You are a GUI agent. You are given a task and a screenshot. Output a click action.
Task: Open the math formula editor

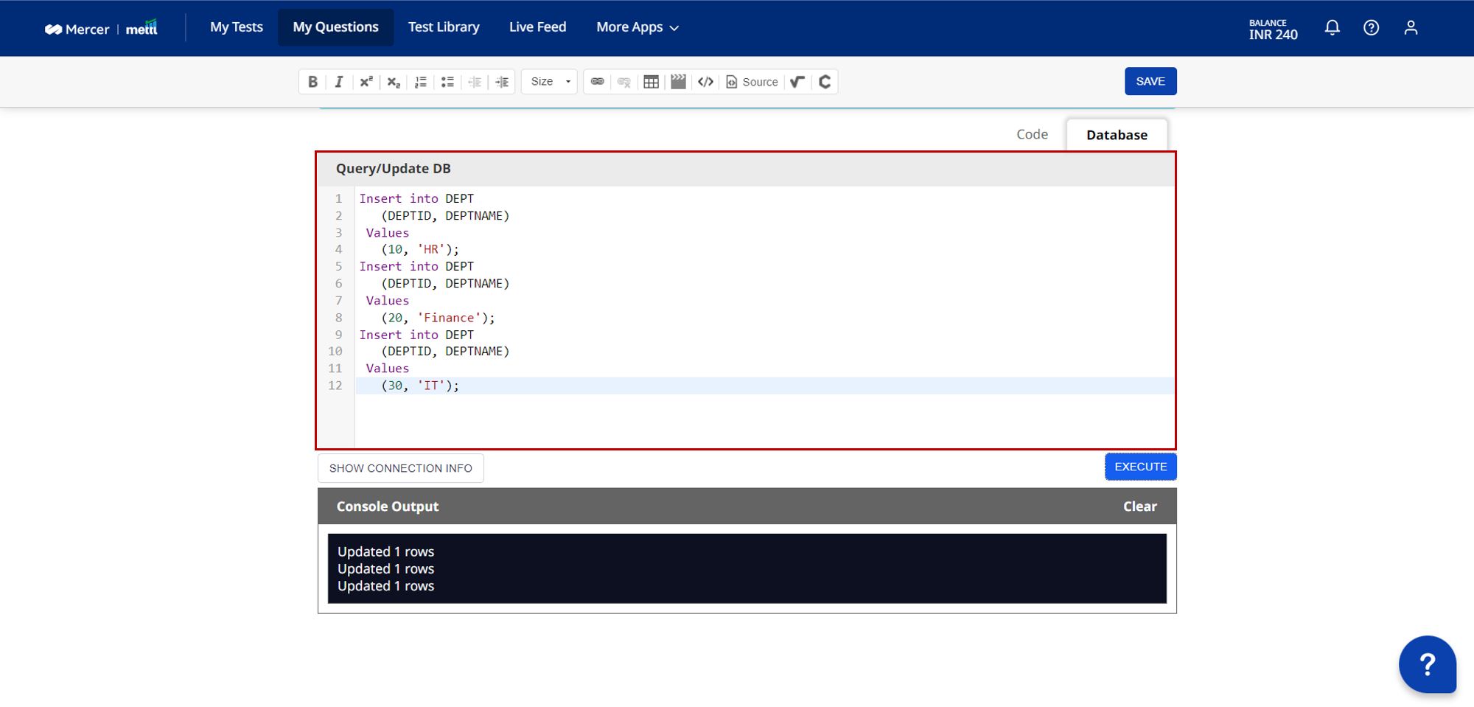click(797, 82)
